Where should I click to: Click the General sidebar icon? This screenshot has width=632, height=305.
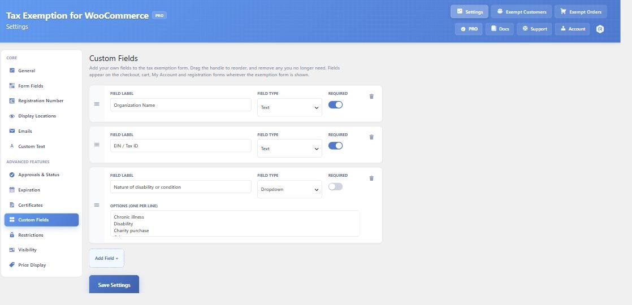click(12, 71)
